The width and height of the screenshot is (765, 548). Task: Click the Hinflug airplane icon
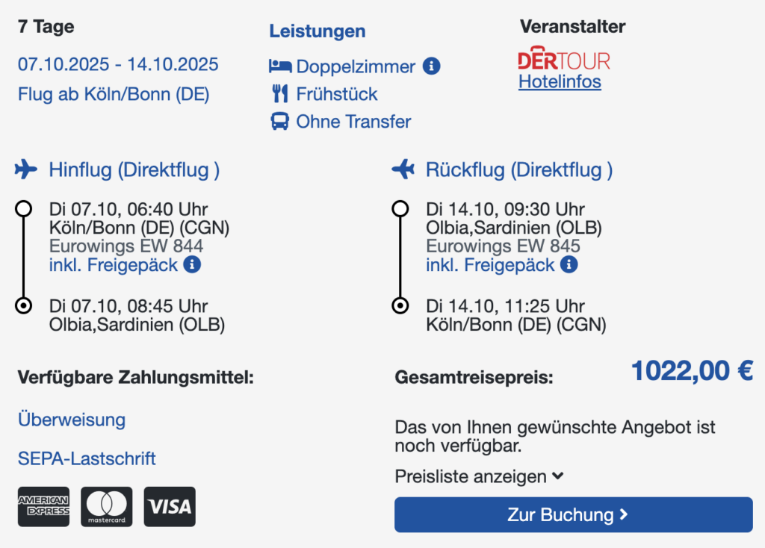point(26,169)
